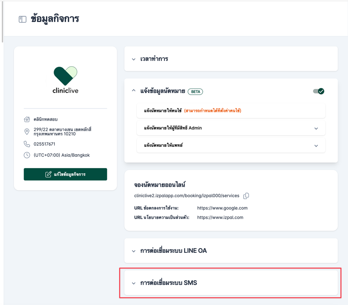This screenshot has width=348, height=305.
Task: Expand แจ้งนัดหมายให้ผู้ที่มีสิทธิ์ Admin row
Action: pos(316,128)
